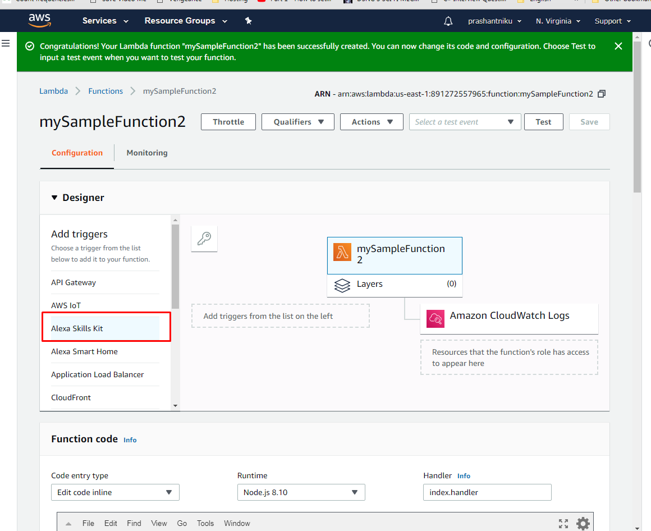Click the Test button

[543, 122]
